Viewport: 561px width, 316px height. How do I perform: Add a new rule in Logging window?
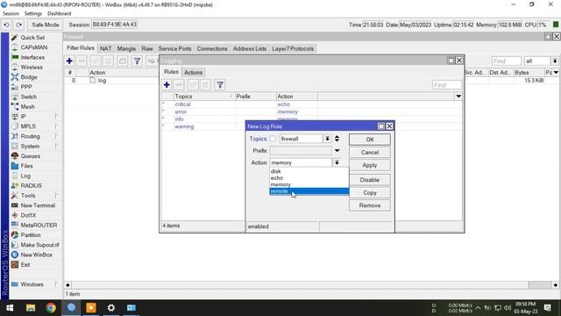click(167, 85)
